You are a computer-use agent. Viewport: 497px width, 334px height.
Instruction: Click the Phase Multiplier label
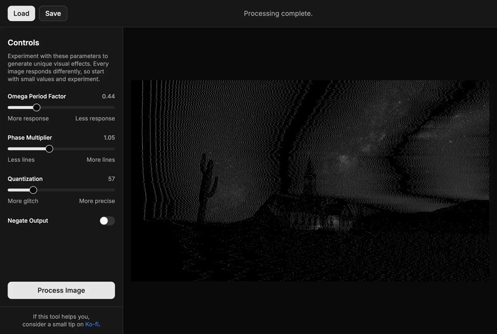point(30,138)
